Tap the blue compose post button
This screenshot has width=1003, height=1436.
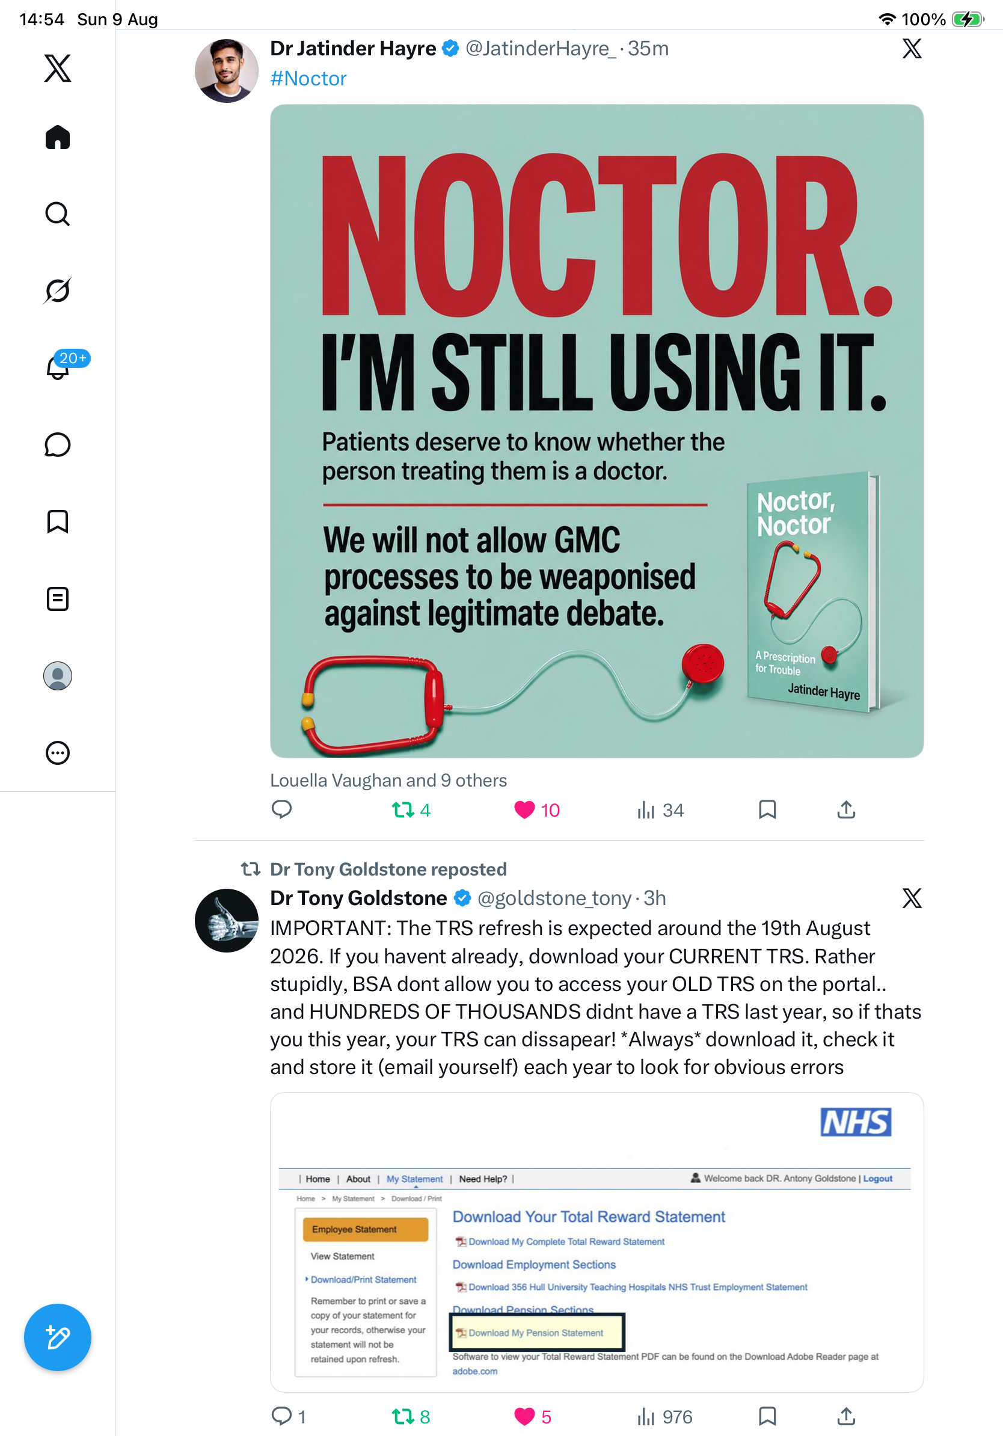(x=58, y=1337)
